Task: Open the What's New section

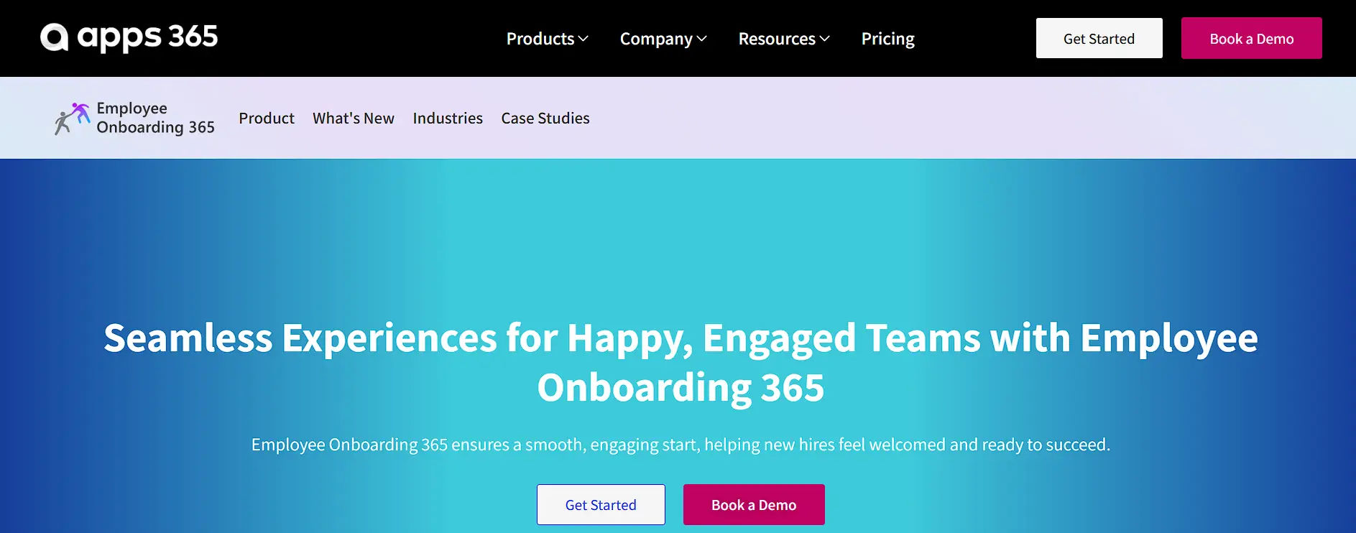Action: click(x=353, y=118)
